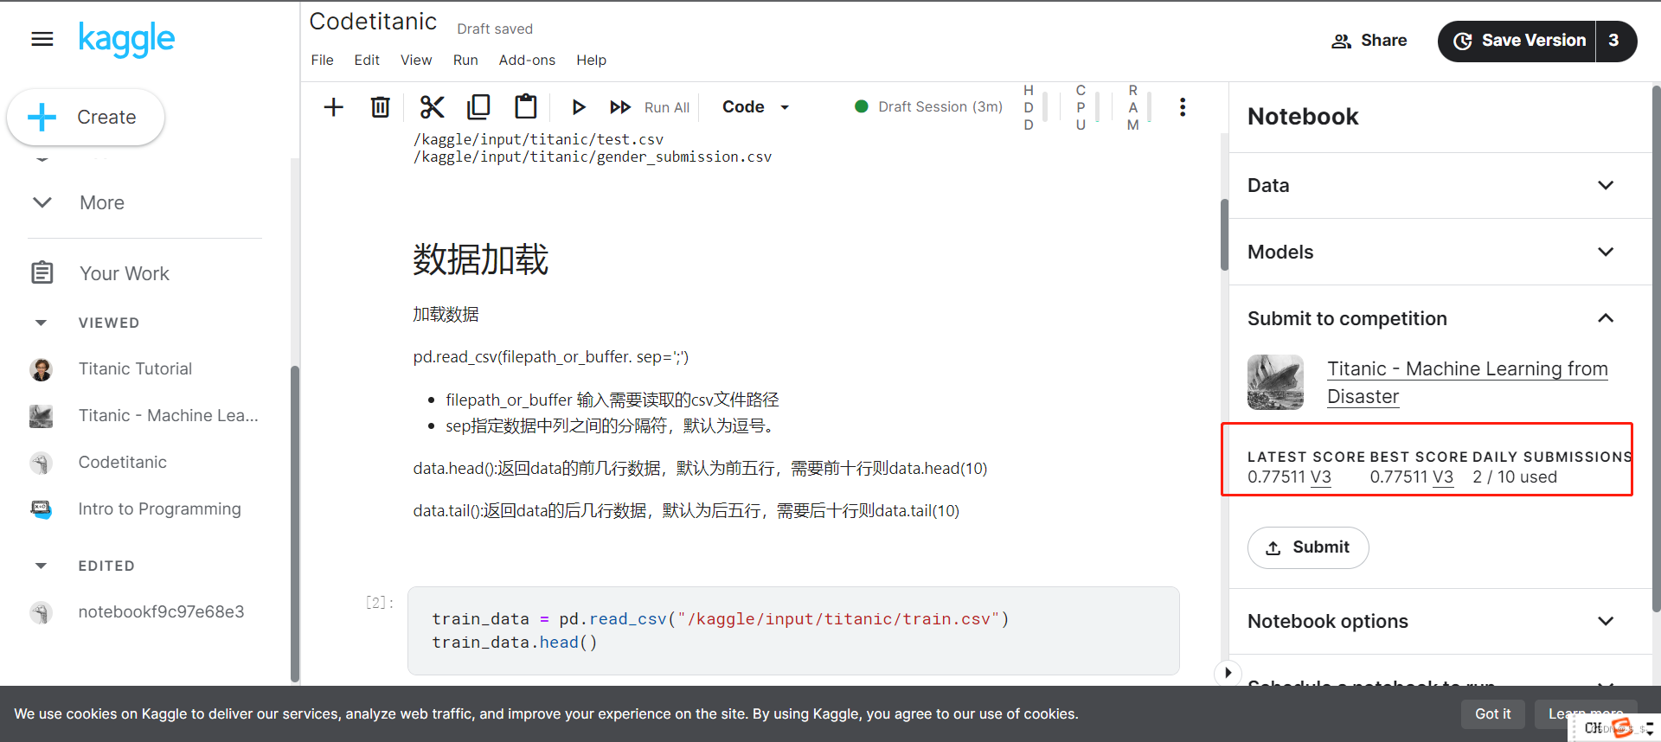
Task: Click the Submit button
Action: pyautogui.click(x=1308, y=547)
